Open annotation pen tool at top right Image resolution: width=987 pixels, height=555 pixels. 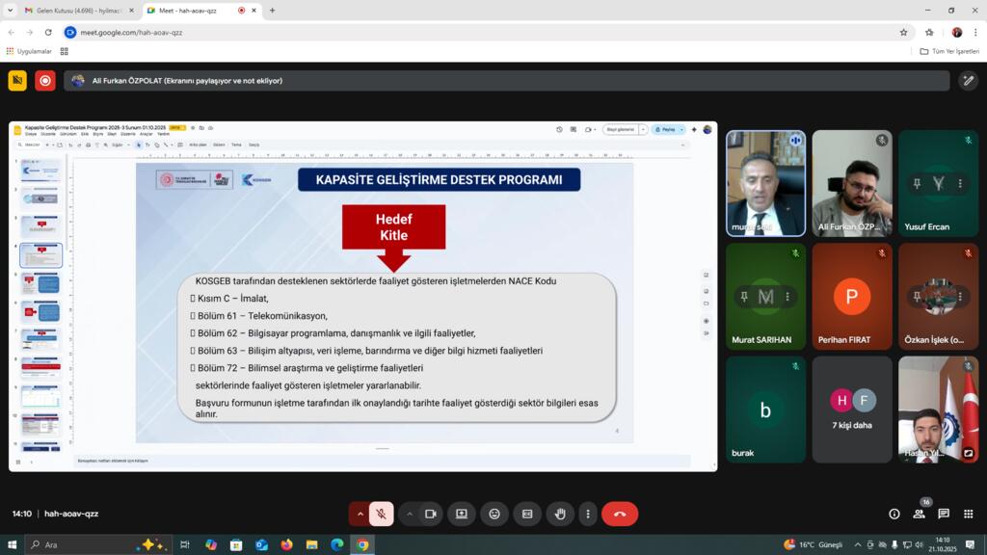969,81
